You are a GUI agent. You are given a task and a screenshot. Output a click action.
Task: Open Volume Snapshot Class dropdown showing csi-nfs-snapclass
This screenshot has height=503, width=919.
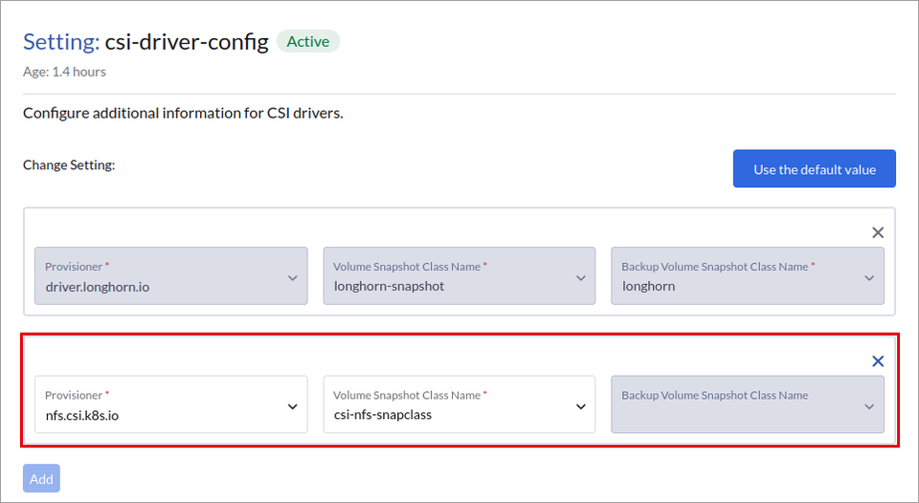(x=459, y=405)
